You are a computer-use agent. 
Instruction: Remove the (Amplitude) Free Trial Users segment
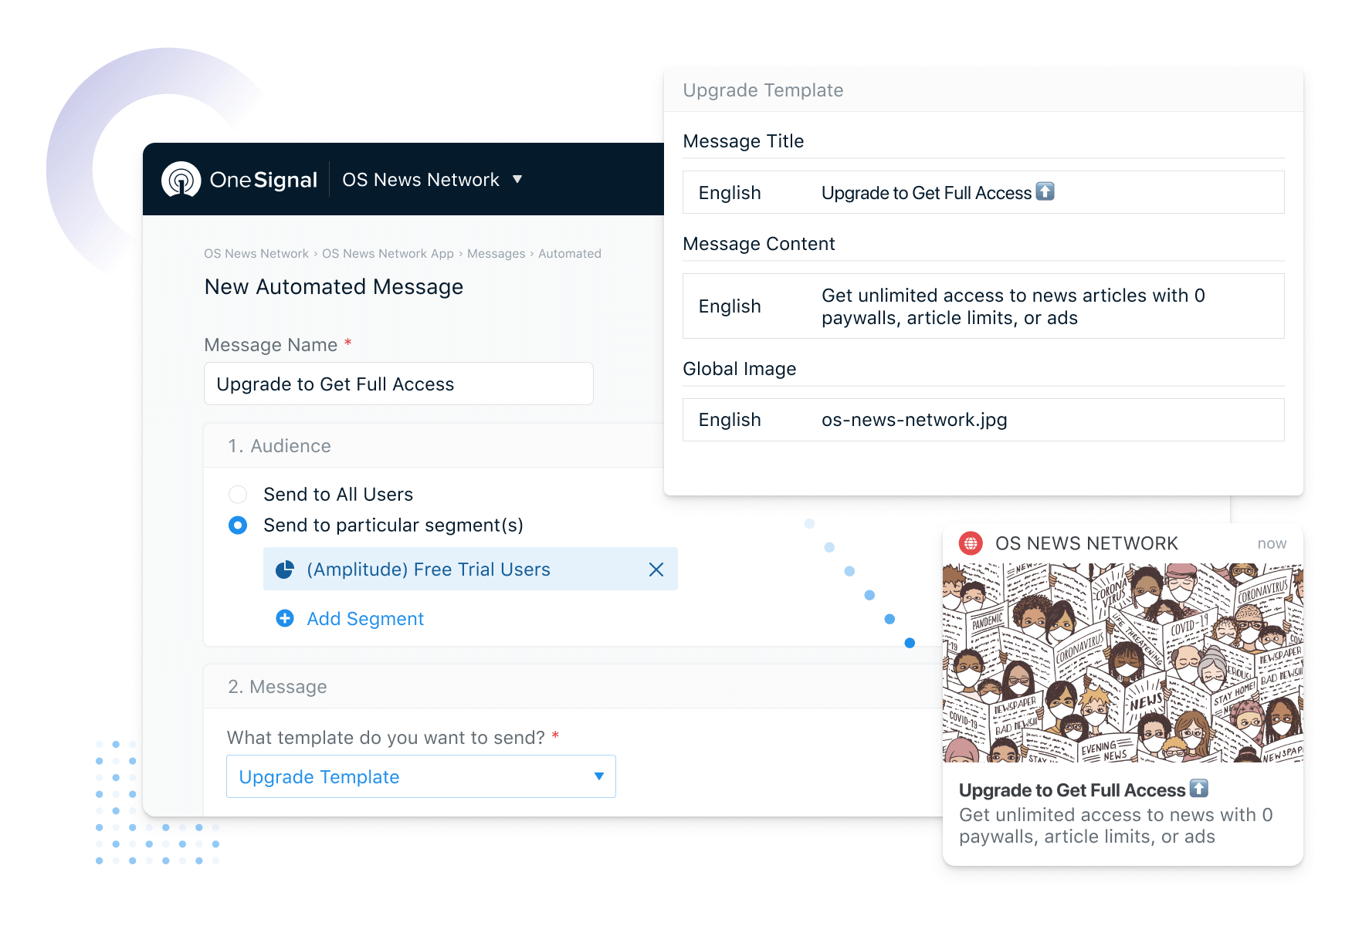coord(656,570)
